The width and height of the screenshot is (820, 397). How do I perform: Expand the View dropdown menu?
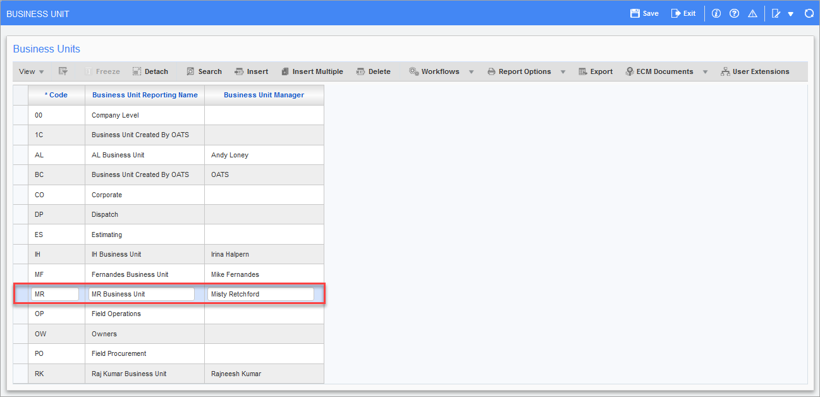pos(31,71)
